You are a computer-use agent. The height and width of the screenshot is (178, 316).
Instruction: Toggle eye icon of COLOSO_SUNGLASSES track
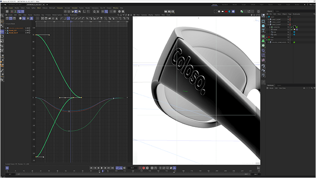28,28
